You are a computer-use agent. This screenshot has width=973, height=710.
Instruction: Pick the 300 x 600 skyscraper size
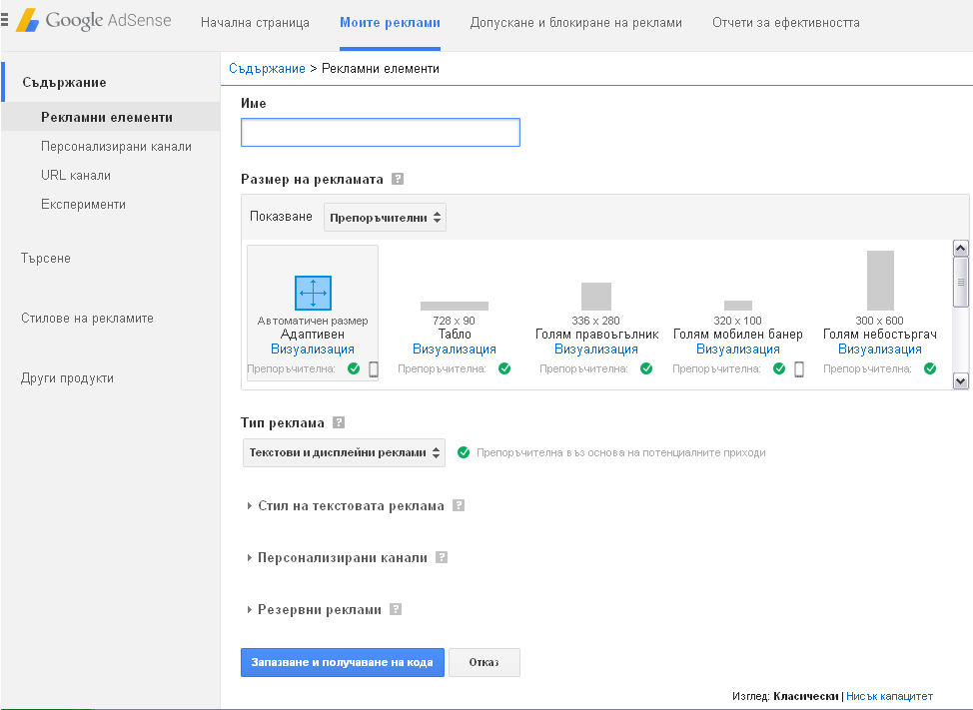879,281
